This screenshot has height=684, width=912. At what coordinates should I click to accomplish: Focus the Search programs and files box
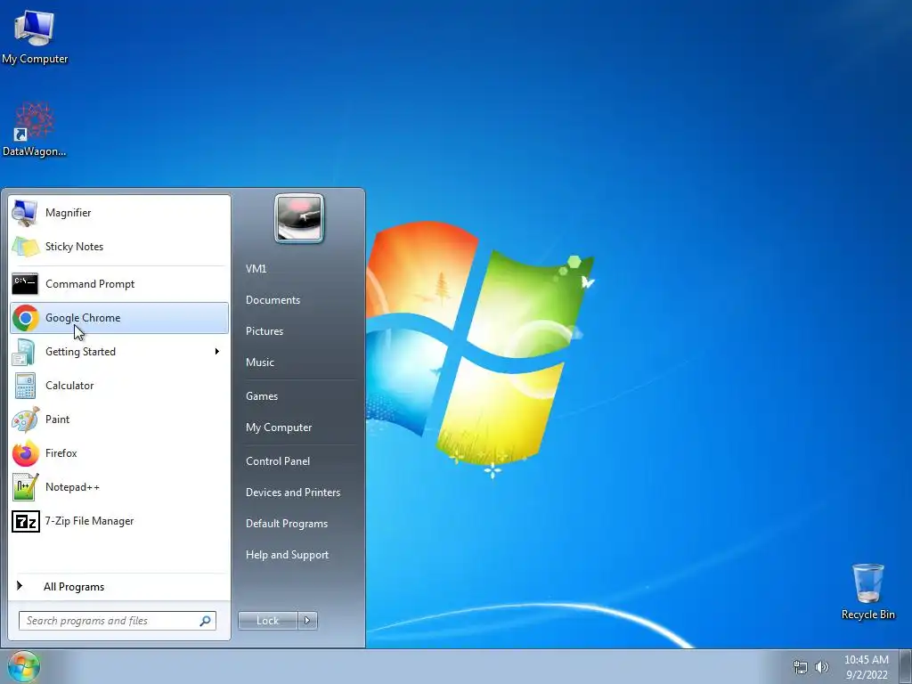(118, 621)
